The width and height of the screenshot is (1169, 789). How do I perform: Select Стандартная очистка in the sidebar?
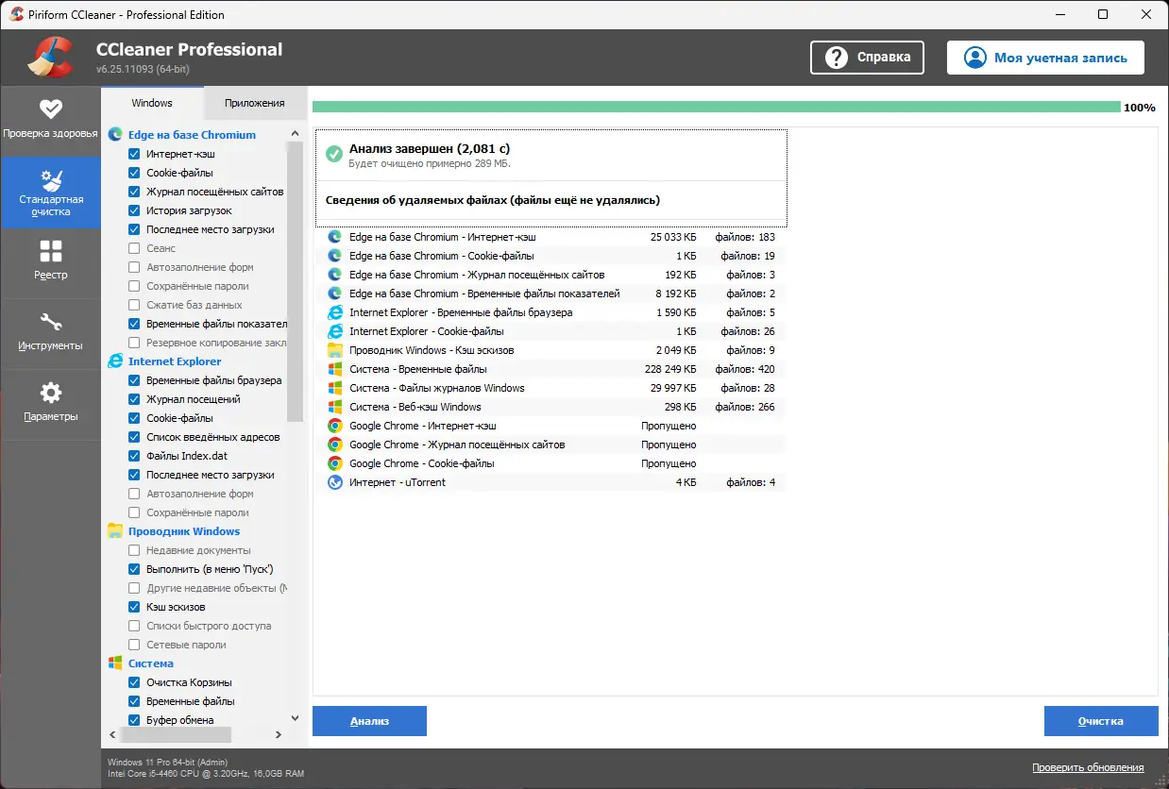[x=50, y=192]
